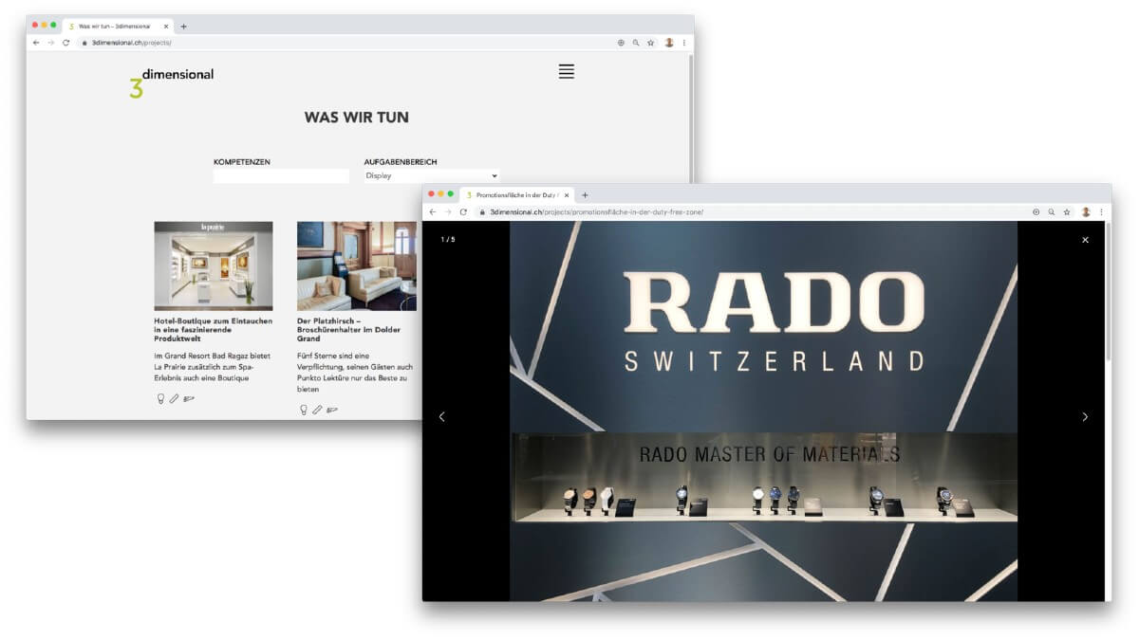The image size is (1139, 640).
Task: Click the pencil icon under Der Platzhirsch project
Action: (x=317, y=410)
